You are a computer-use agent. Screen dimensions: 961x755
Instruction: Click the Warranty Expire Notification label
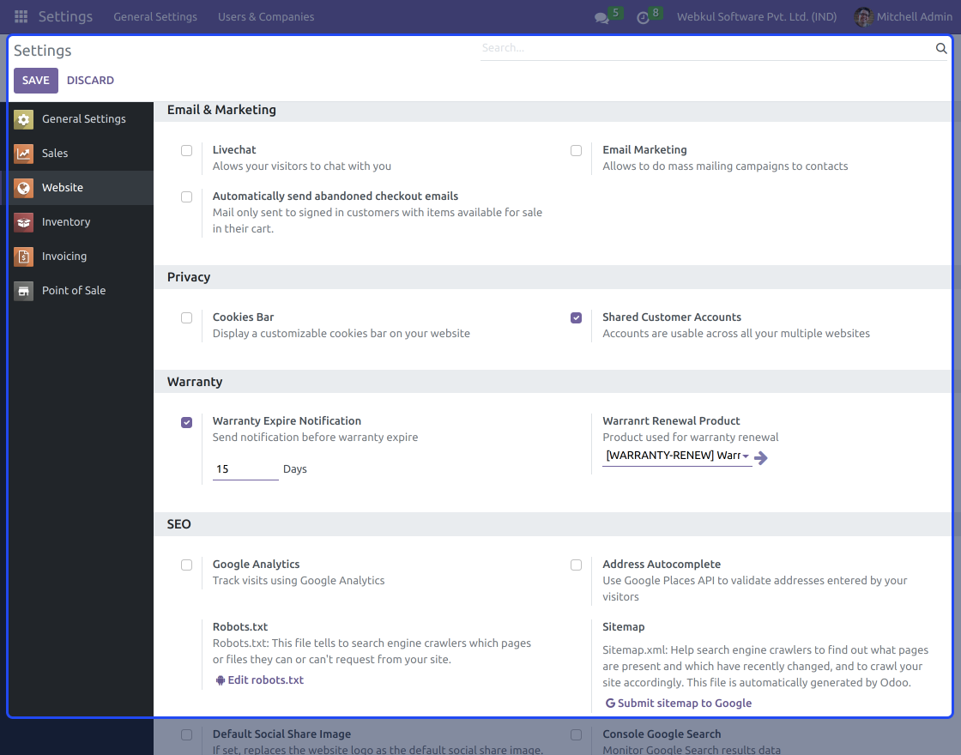287,421
